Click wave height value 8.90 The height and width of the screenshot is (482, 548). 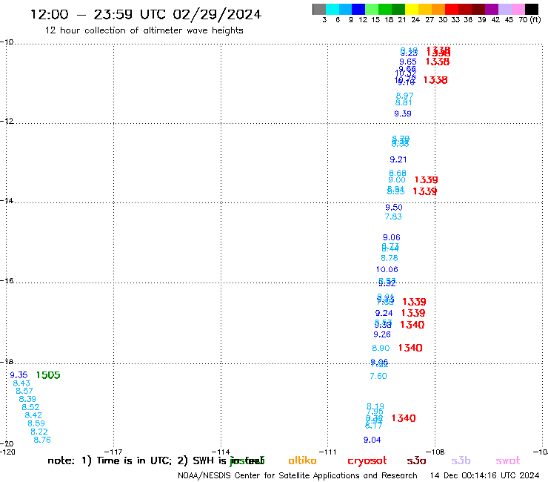tap(381, 348)
